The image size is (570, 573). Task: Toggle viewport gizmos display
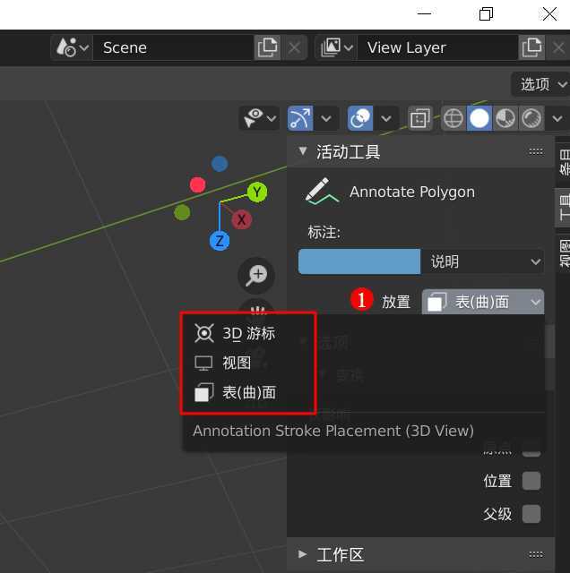point(300,118)
